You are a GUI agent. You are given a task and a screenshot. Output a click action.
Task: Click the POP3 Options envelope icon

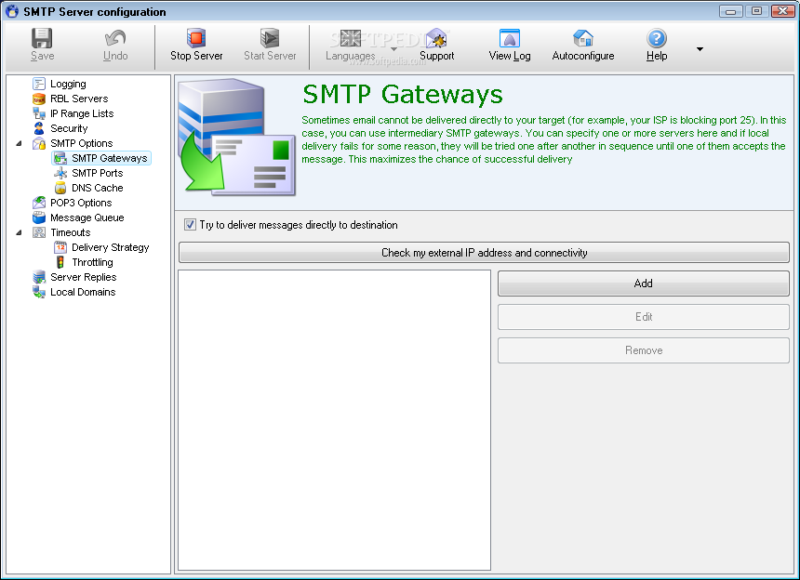pyautogui.click(x=39, y=203)
